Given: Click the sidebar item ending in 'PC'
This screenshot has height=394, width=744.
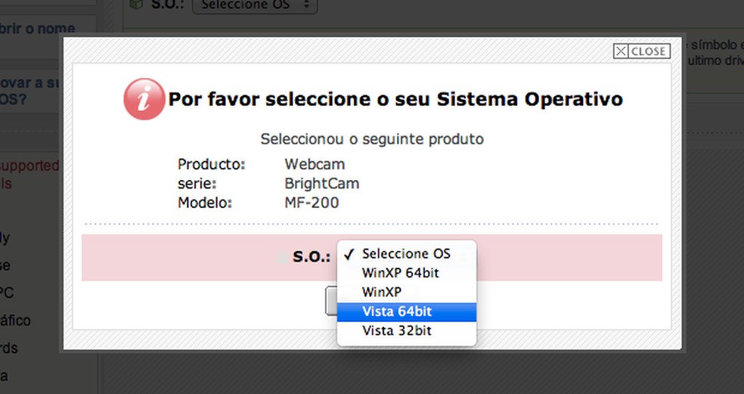Looking at the screenshot, I should 7,293.
